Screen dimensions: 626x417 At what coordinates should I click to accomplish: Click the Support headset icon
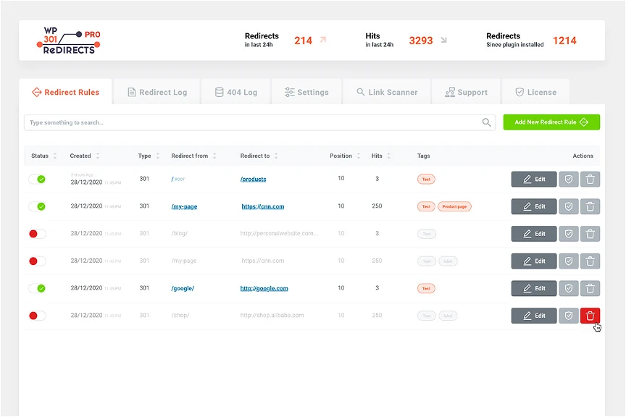(x=451, y=92)
